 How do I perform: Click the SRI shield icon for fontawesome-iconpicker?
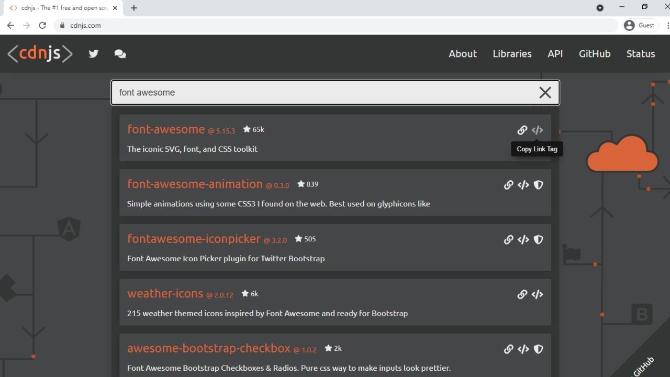(x=538, y=239)
